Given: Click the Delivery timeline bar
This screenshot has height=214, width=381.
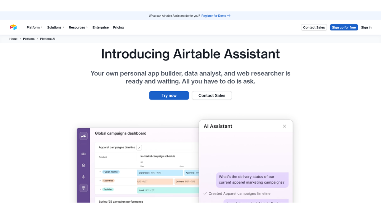Looking at the screenshot, I should pyautogui.click(x=187, y=182).
